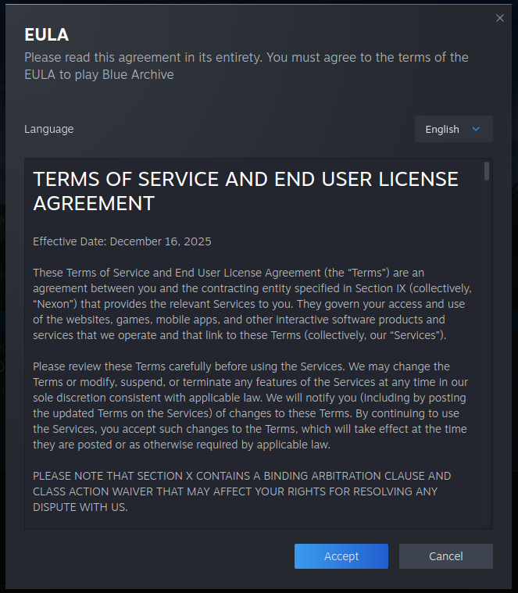Accept the EULA agreement

click(x=341, y=556)
